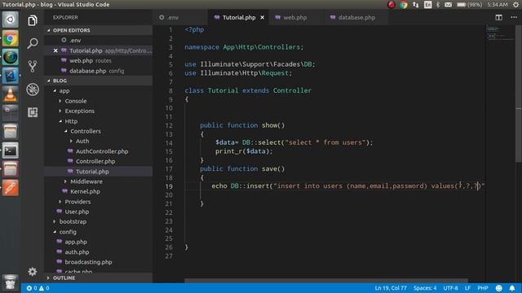
Task: Open Ubuntu dash search at dock top
Action: (x=11, y=20)
